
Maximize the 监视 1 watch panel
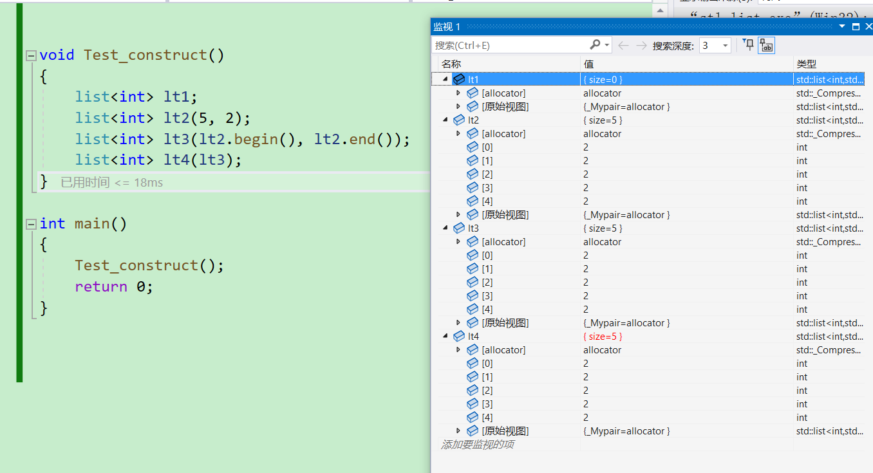tap(856, 26)
